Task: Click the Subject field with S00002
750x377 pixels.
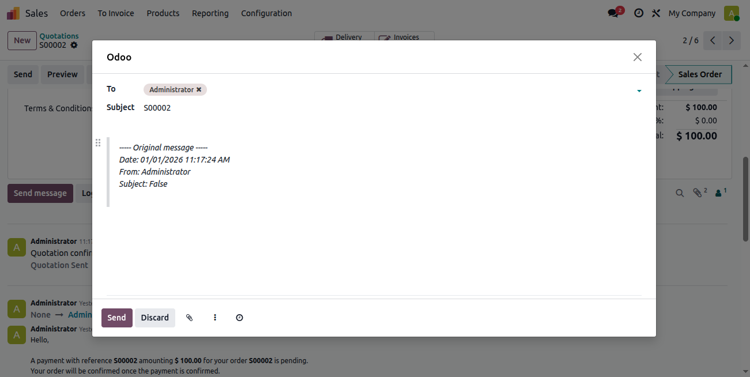Action: [392, 108]
